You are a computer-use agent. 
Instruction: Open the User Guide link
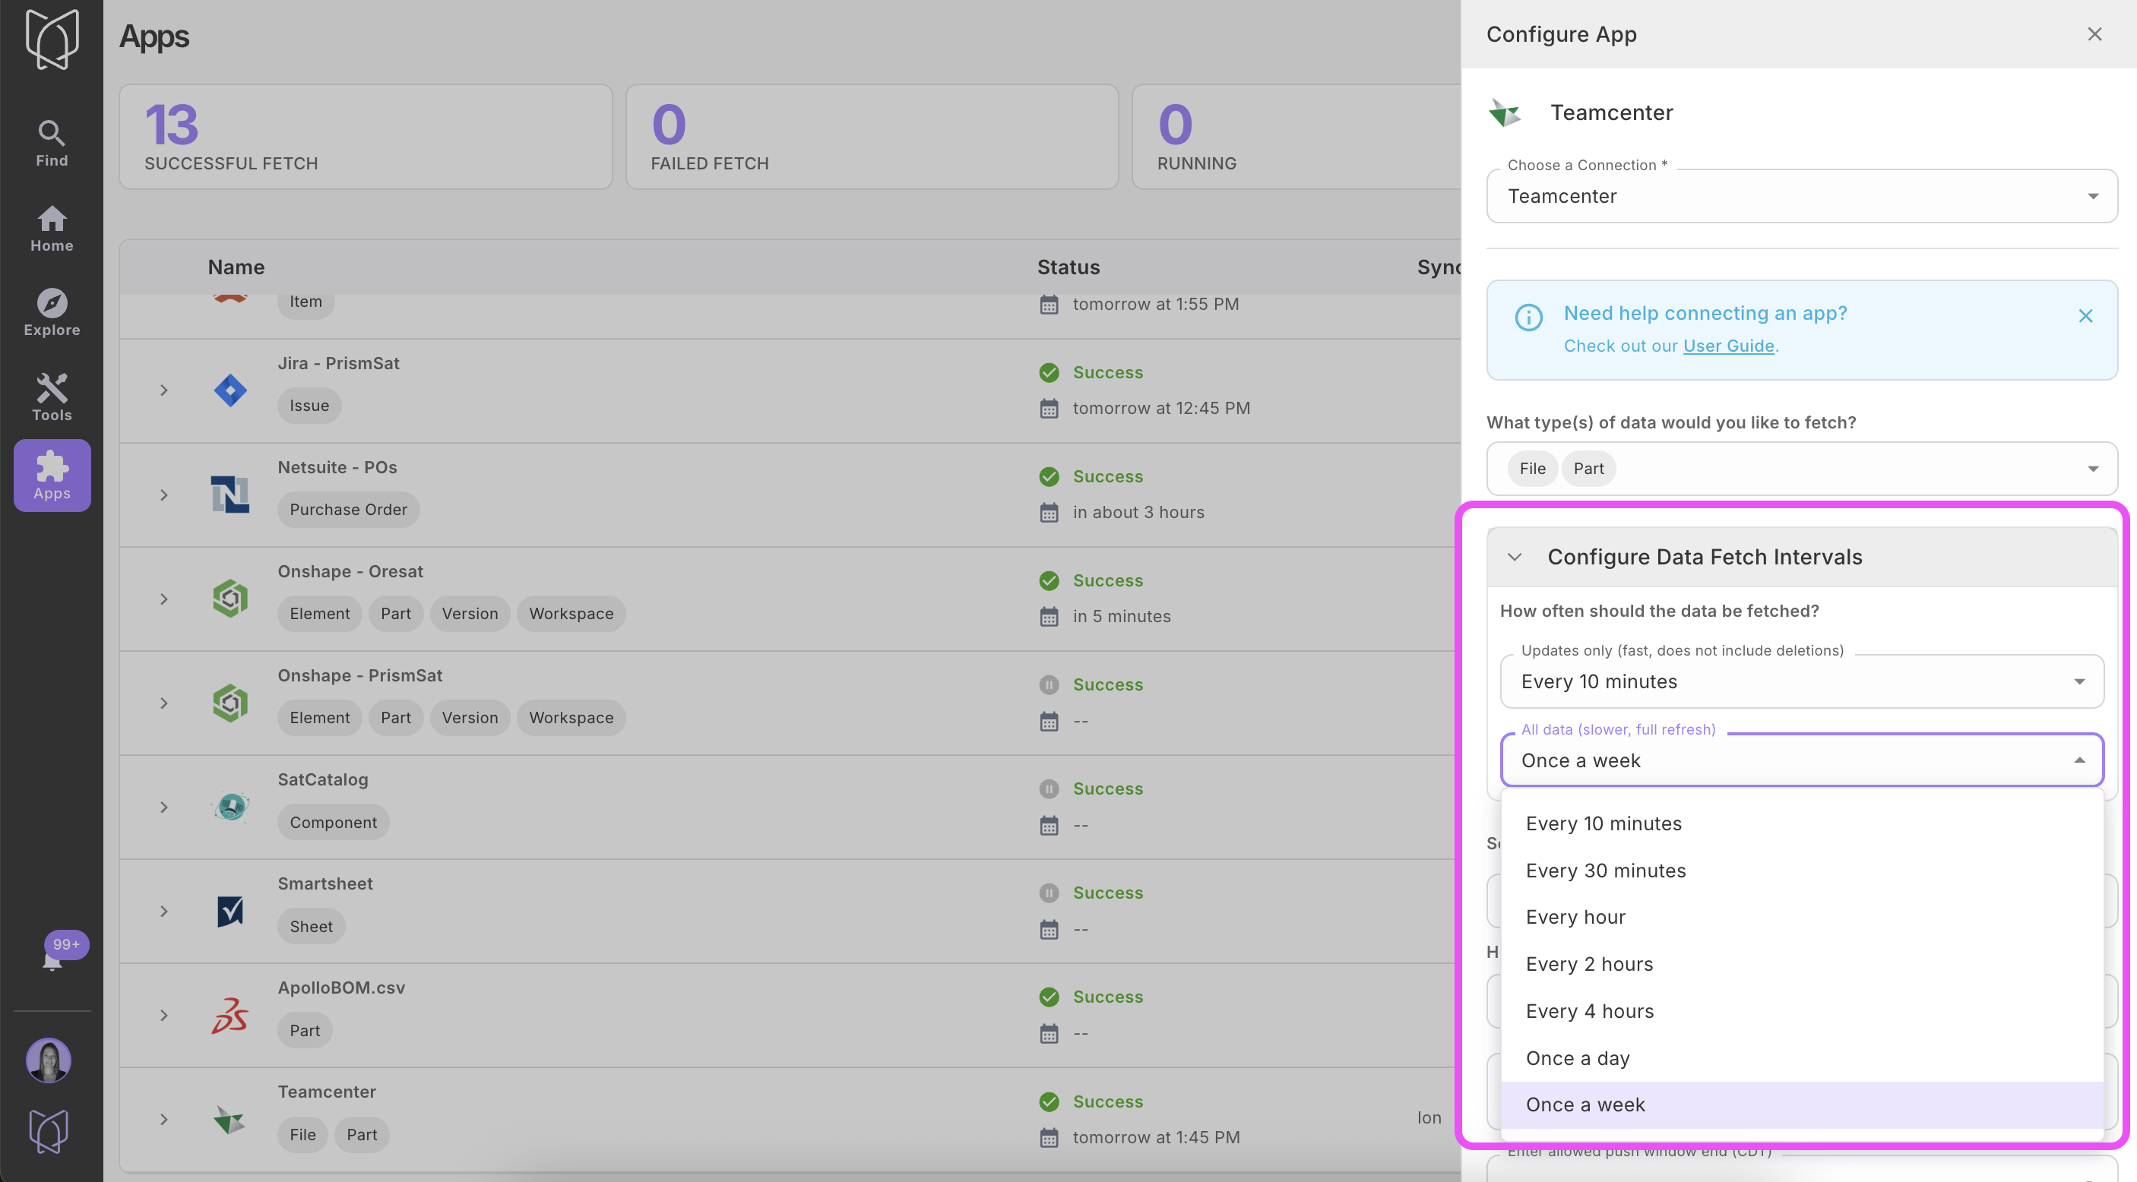pos(1728,345)
